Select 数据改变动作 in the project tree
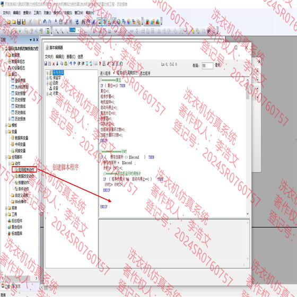The image size is (297, 297). coord(26,176)
